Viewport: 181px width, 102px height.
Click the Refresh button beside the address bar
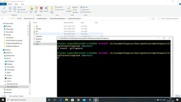(153, 18)
